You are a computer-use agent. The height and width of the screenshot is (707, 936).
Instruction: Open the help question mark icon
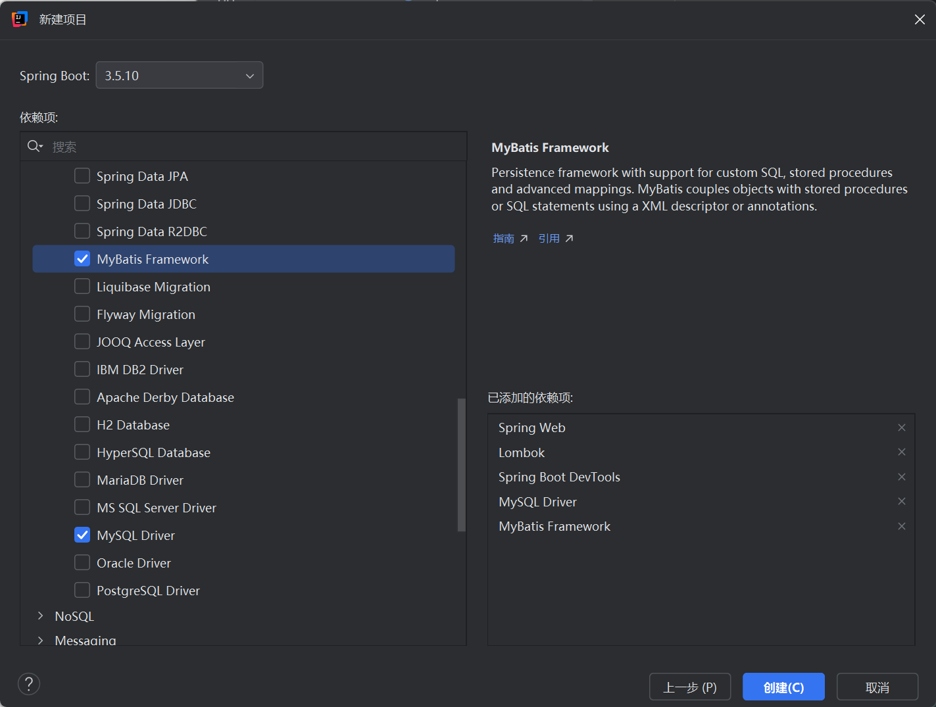[x=29, y=684]
